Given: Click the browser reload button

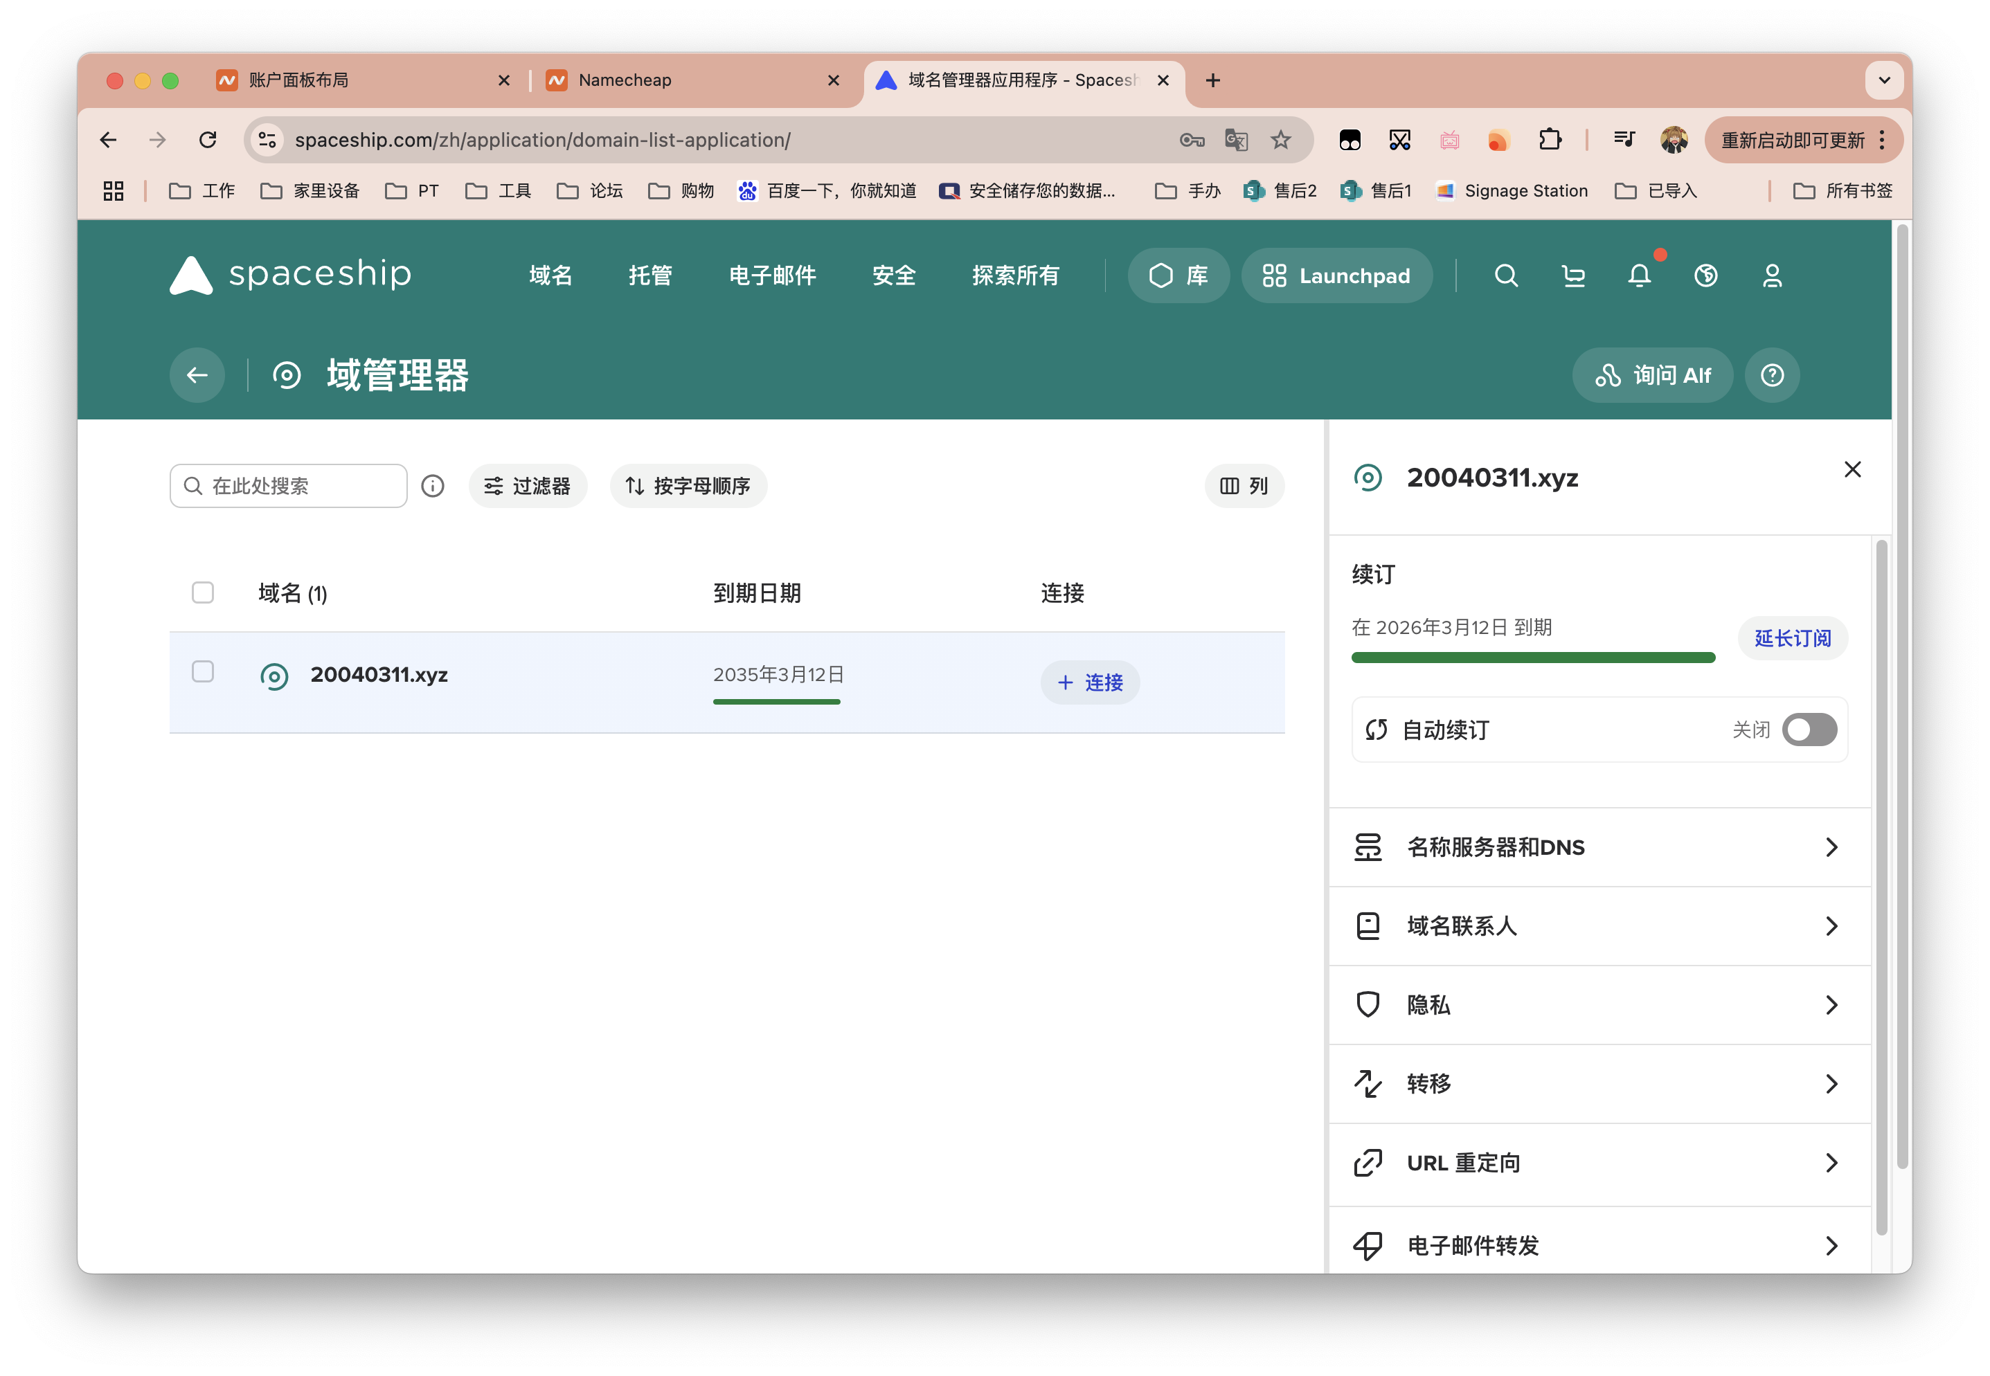Looking at the screenshot, I should 208,140.
